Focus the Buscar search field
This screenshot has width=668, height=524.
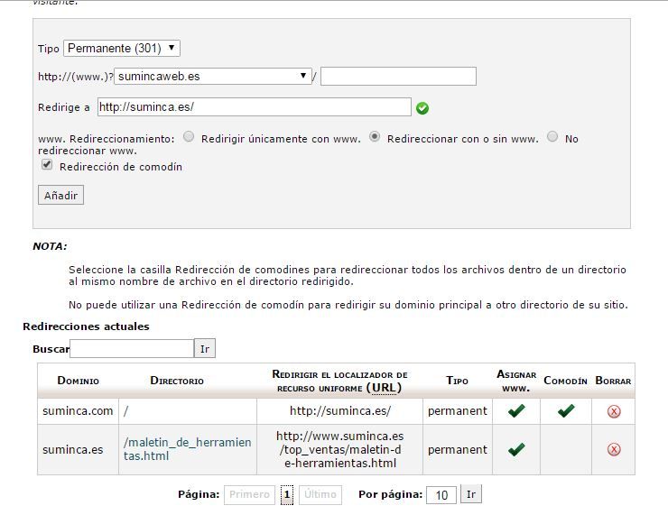pos(132,349)
